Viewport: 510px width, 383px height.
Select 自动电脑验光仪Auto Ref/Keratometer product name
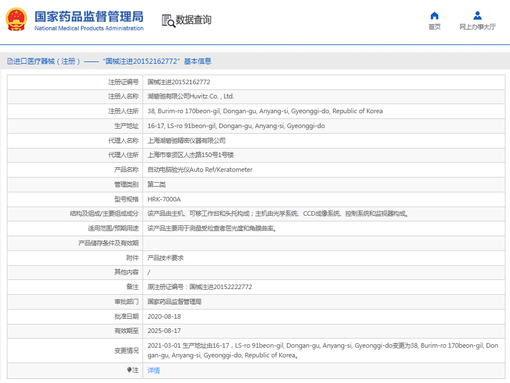pyautogui.click(x=199, y=170)
